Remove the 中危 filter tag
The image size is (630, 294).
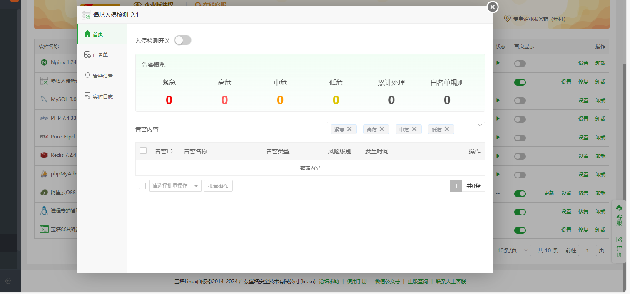pos(414,129)
